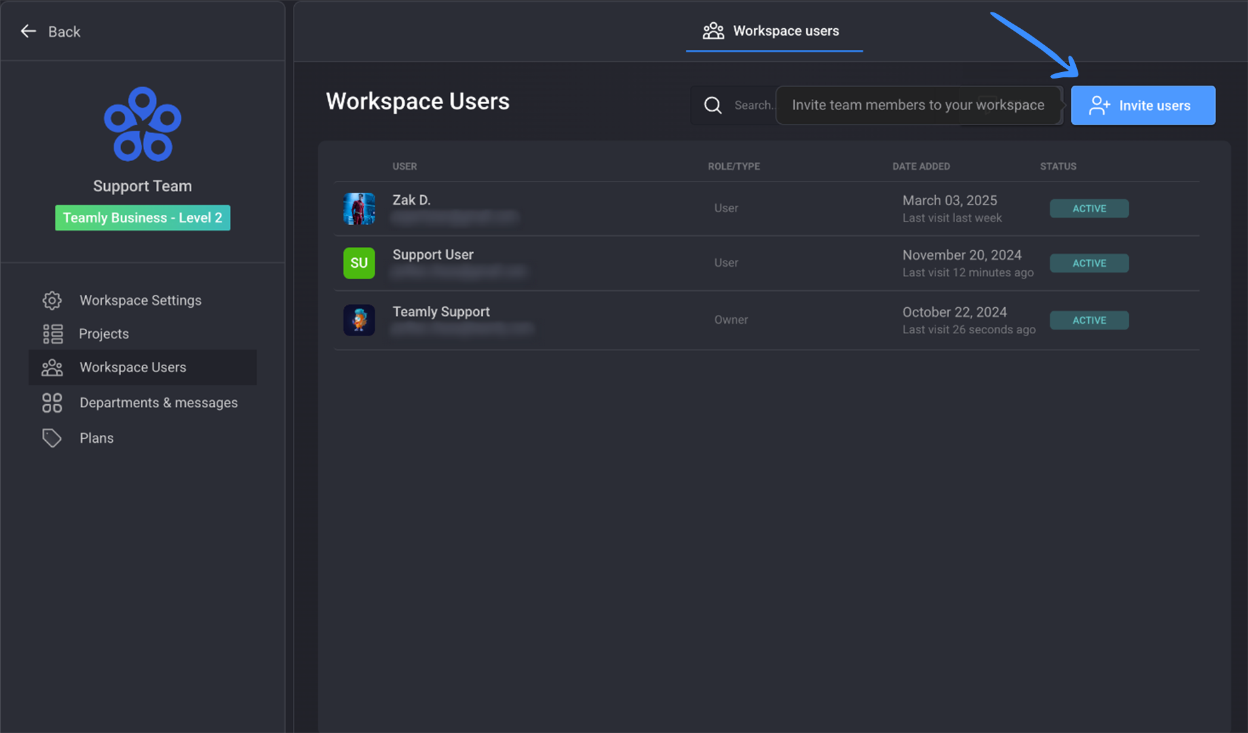Click Zak D.'s ACTIVE status badge

pos(1089,208)
